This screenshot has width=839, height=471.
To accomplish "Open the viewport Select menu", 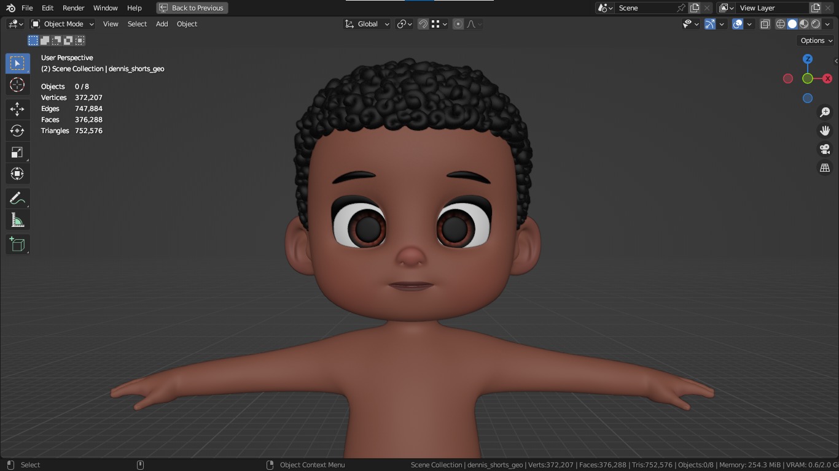I will coord(137,24).
